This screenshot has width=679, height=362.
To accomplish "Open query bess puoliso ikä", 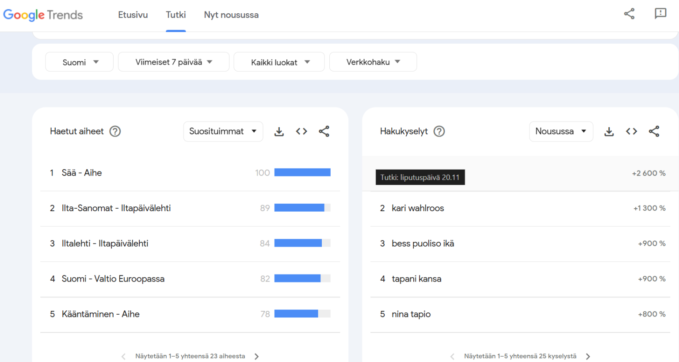I will (x=423, y=244).
